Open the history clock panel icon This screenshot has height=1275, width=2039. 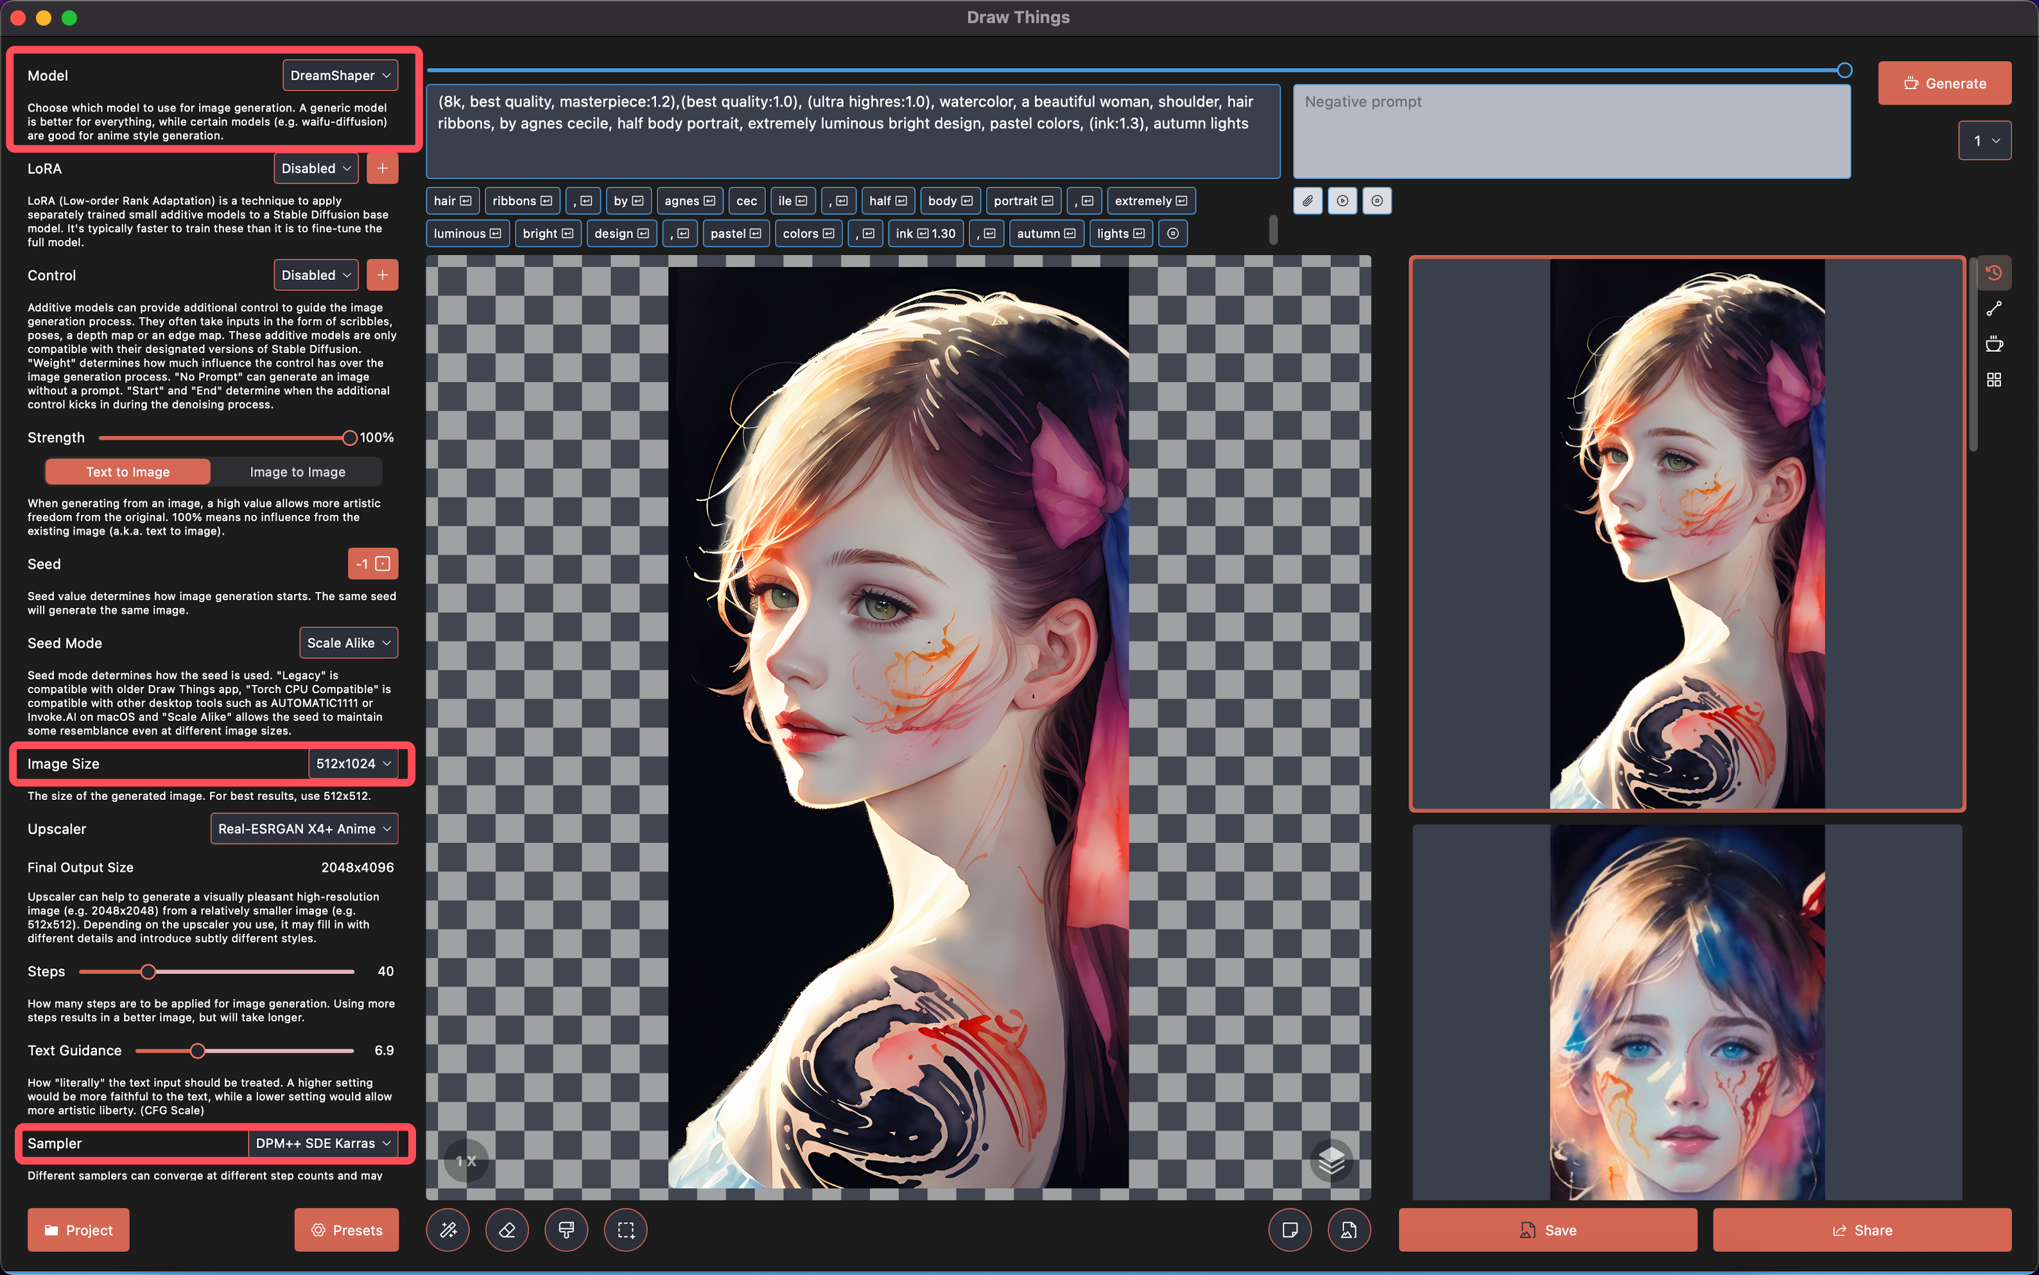(1993, 273)
